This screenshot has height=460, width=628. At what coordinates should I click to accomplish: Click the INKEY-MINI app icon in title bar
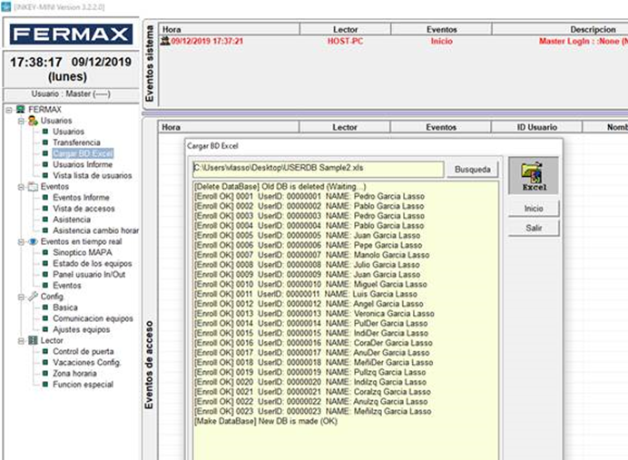(6, 7)
